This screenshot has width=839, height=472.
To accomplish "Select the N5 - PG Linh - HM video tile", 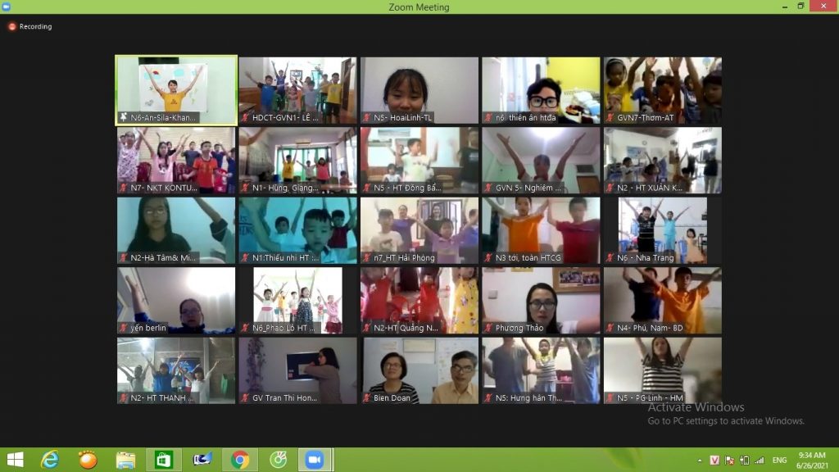I will [x=662, y=371].
